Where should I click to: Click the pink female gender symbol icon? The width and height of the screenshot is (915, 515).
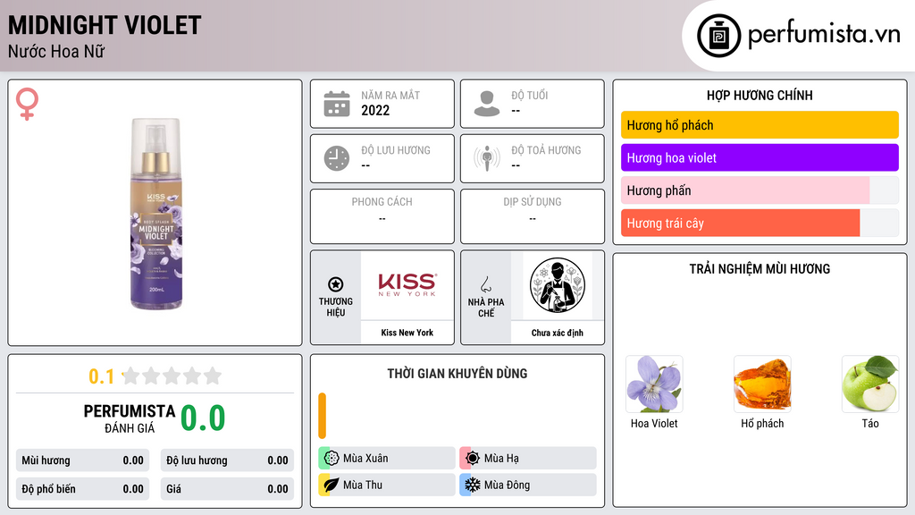tap(27, 104)
